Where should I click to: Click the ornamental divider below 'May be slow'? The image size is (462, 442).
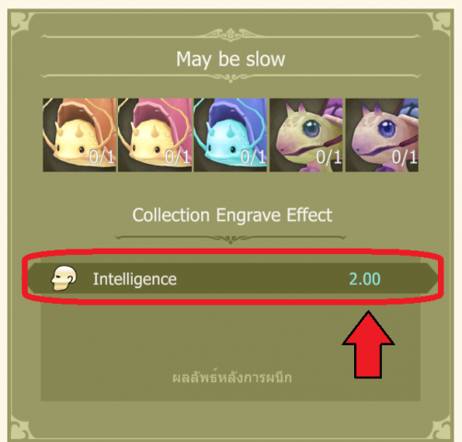[x=231, y=77]
